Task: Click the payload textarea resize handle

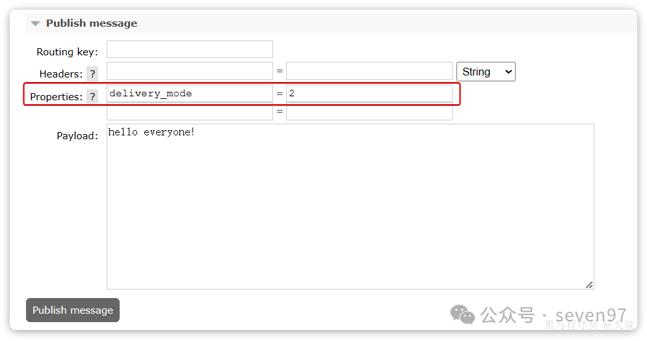Action: pos(589,285)
